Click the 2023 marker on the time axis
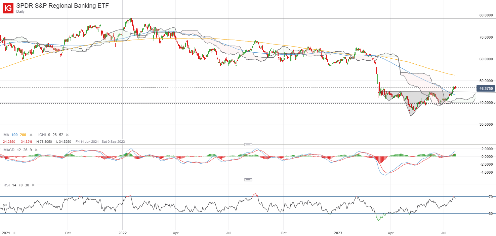The width and height of the screenshot is (496, 236). click(x=338, y=232)
